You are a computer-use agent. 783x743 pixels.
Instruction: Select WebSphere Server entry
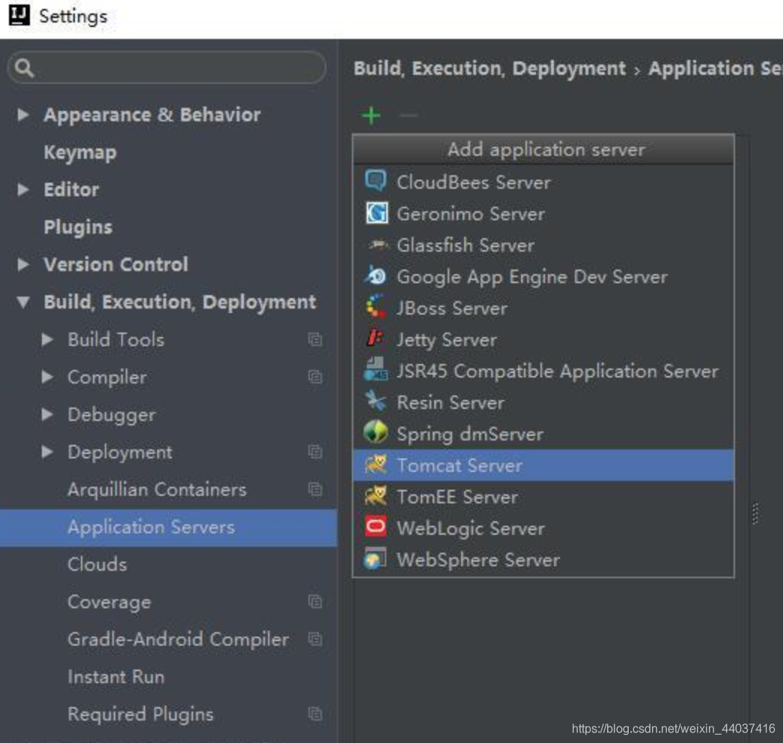(543, 559)
